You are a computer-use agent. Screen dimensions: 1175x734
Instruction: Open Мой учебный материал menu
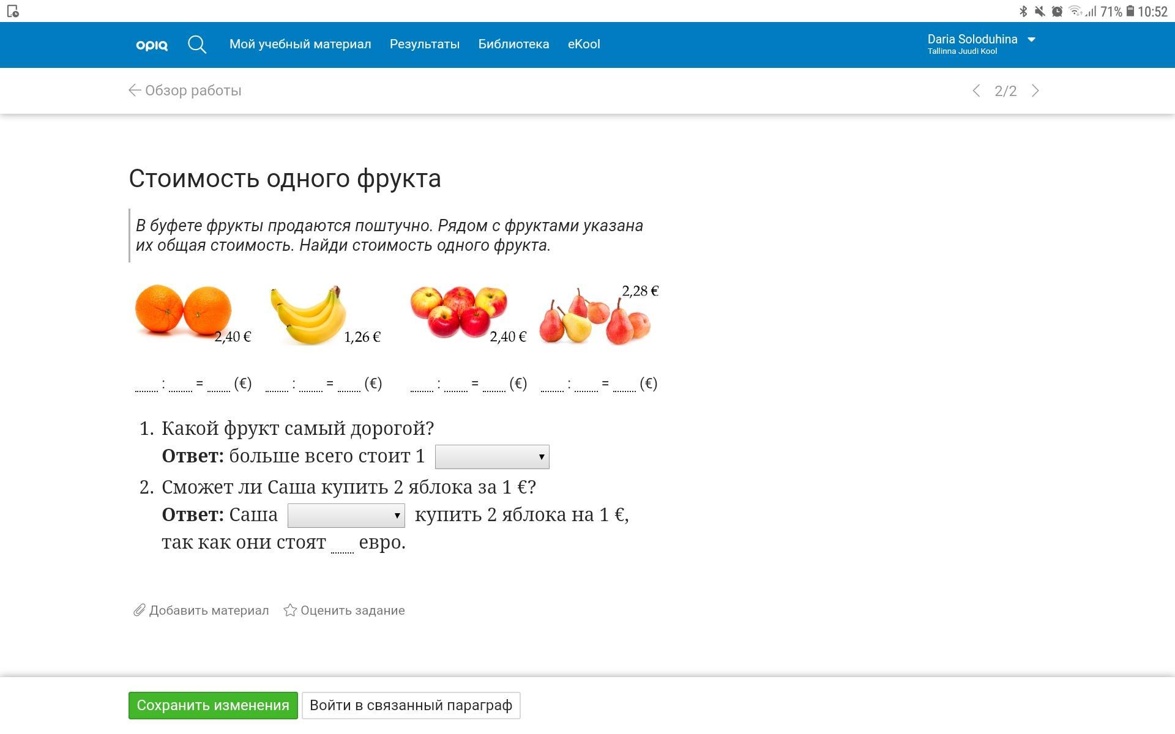(300, 44)
